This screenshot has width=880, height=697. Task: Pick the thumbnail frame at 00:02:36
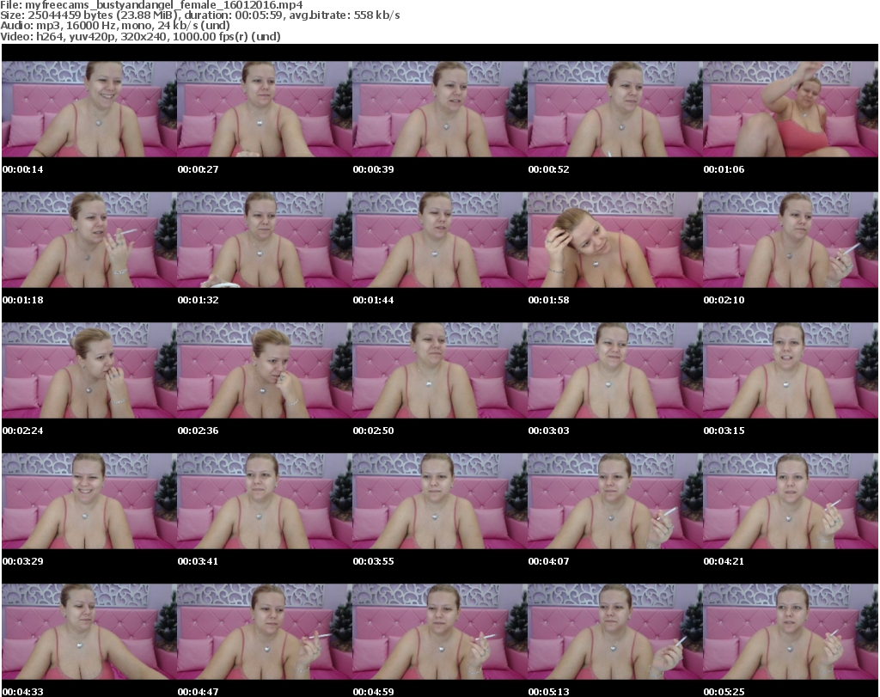(265, 370)
